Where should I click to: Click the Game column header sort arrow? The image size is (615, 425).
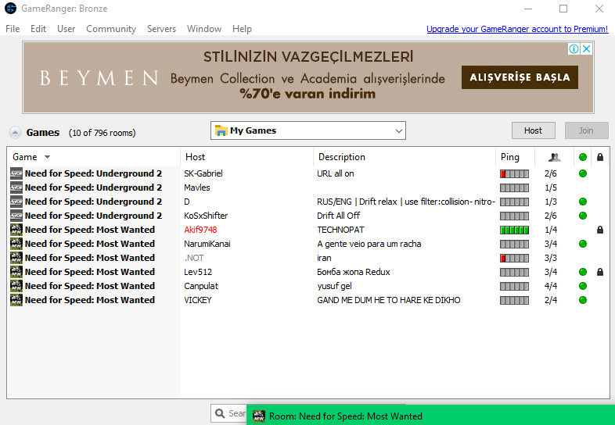point(48,158)
